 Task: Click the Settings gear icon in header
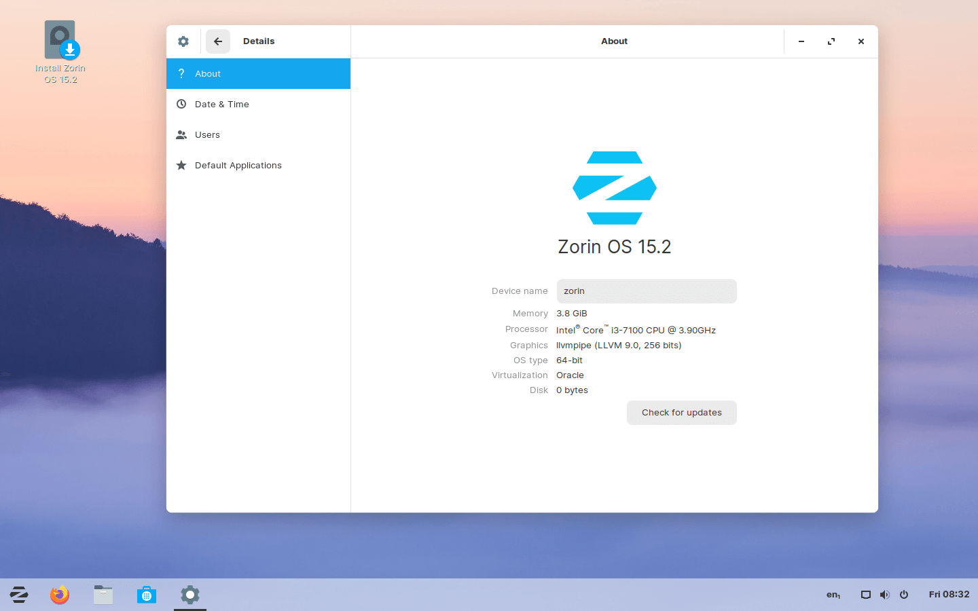click(183, 41)
